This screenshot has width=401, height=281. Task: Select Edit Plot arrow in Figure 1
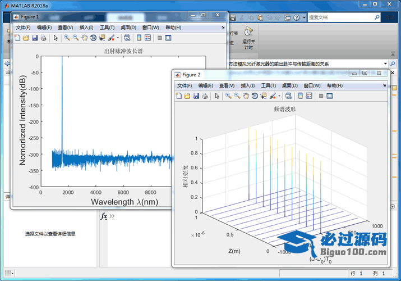click(x=56, y=38)
